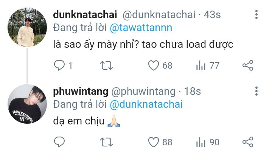Image resolution: width=272 pixels, height=151 pixels.
Task: Open the blue @dunknatachai mention link
Action: (146, 104)
